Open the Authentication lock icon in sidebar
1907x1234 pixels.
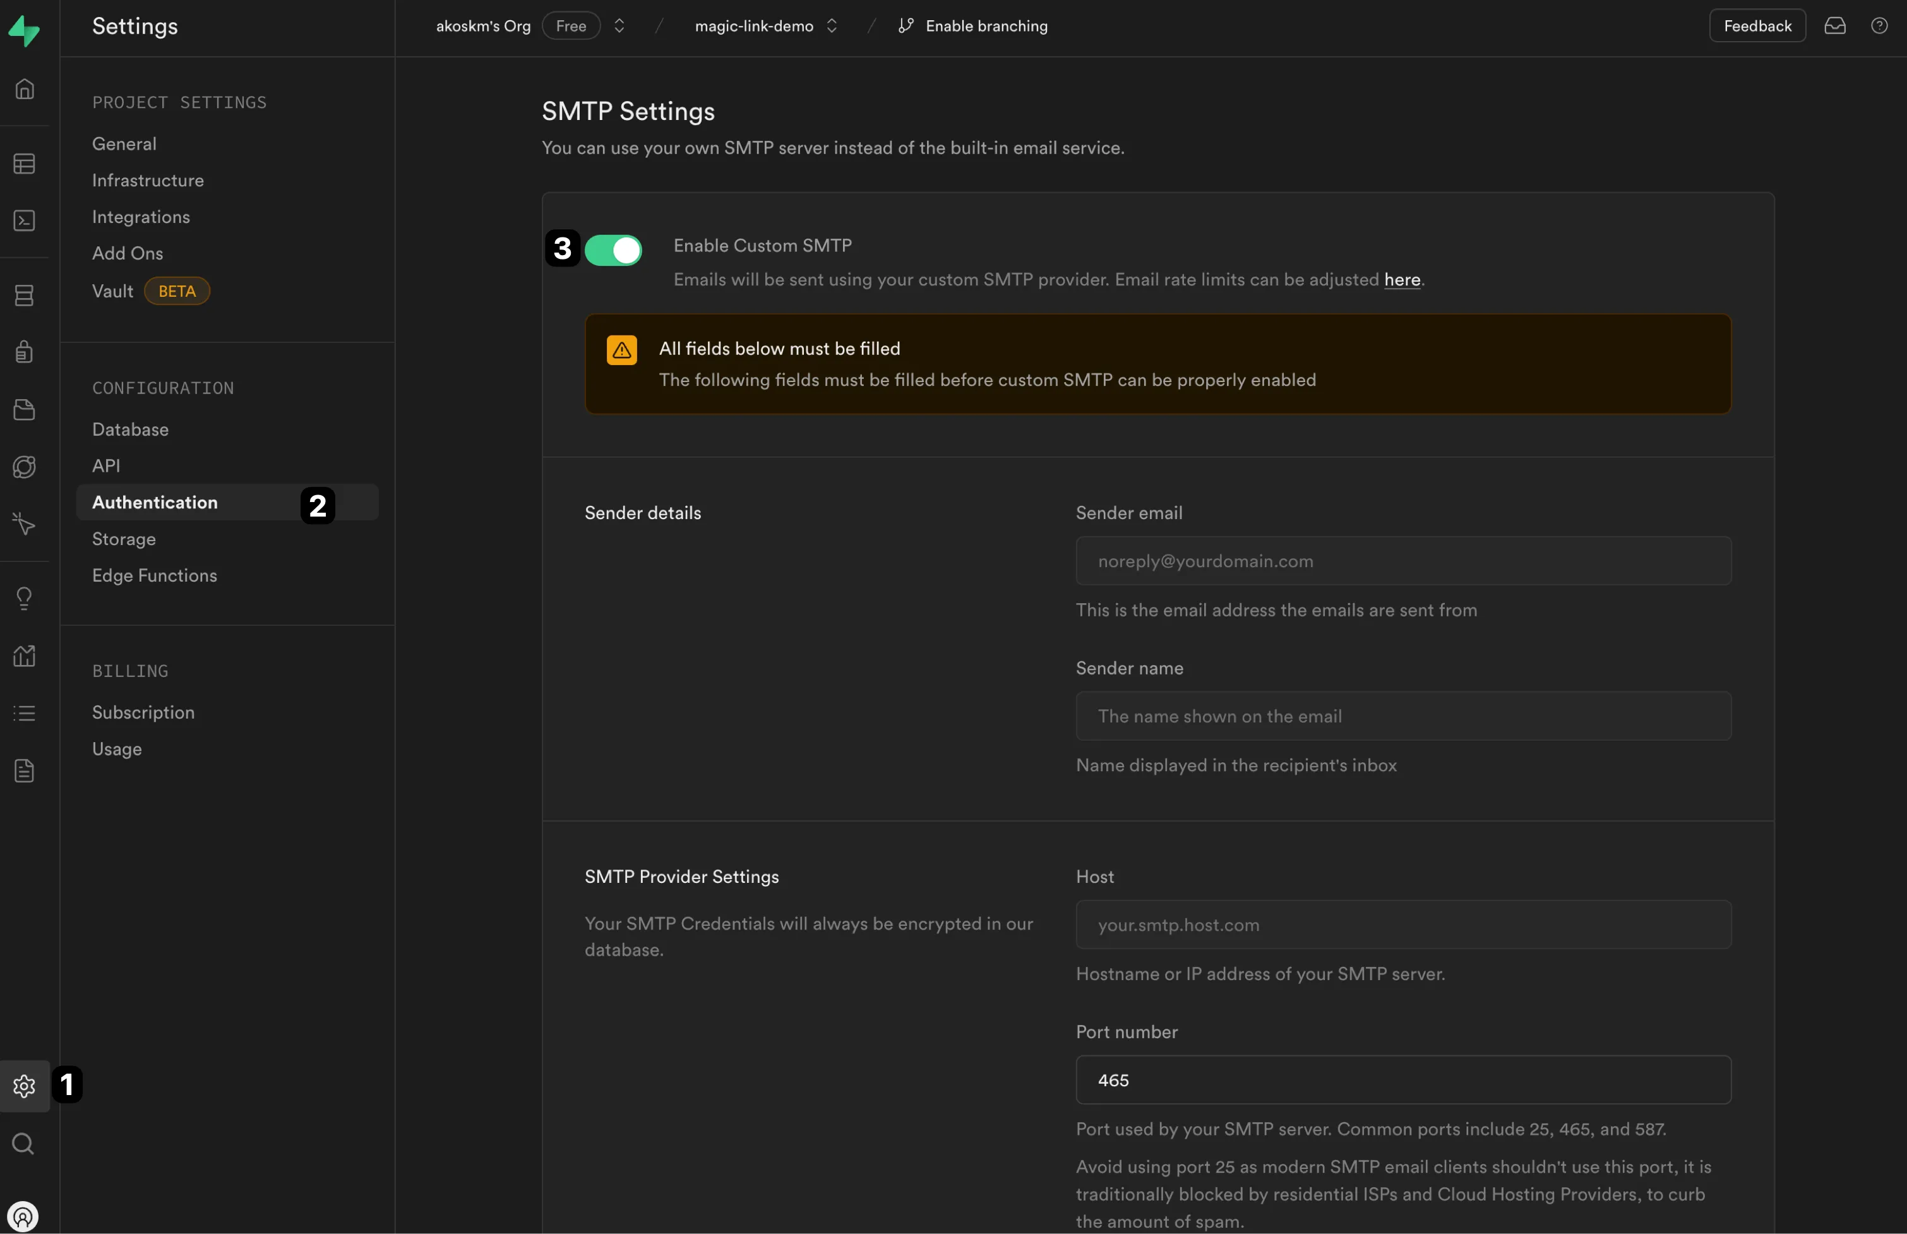25,352
